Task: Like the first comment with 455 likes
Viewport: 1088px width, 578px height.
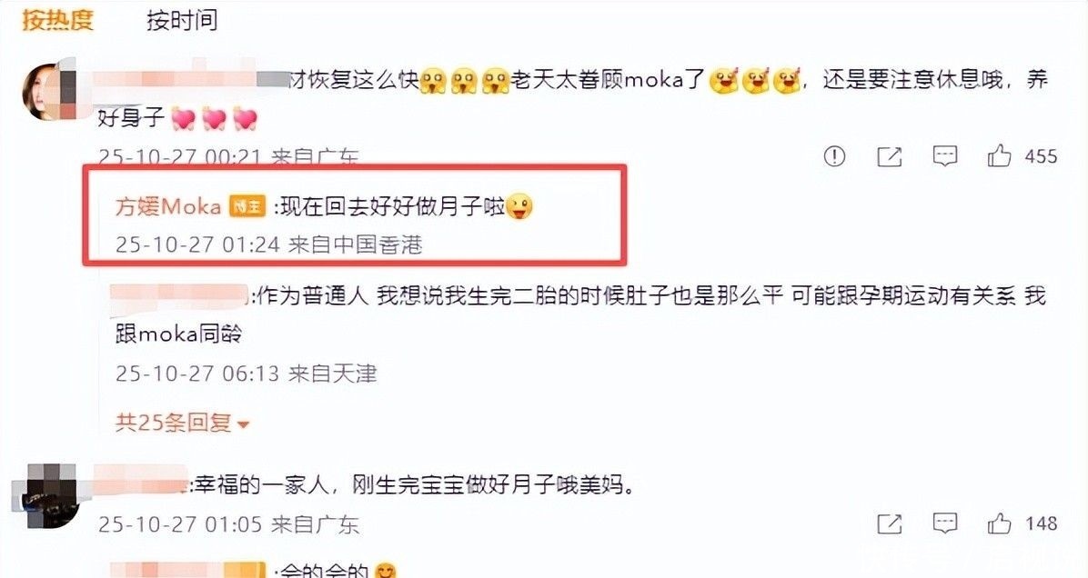Action: coord(999,156)
